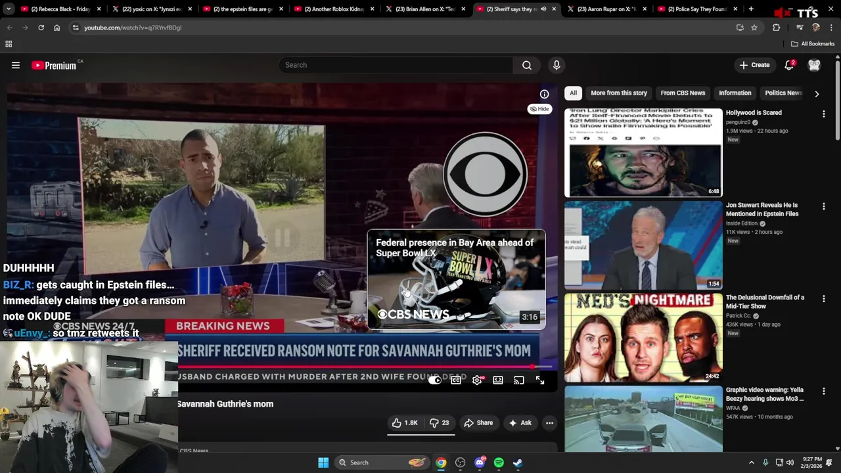The image size is (841, 473).
Task: Switch to Brian Allen on X tab
Action: coord(425,9)
